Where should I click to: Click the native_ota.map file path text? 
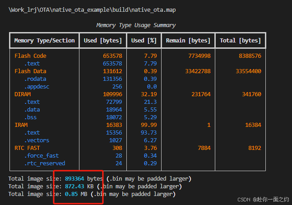click(x=92, y=10)
